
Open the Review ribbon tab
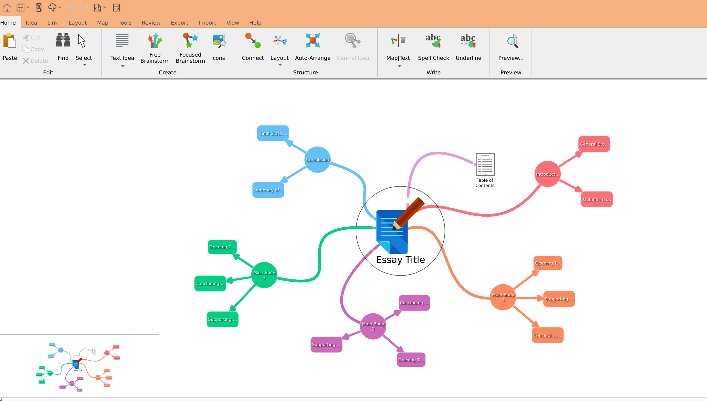click(x=151, y=23)
